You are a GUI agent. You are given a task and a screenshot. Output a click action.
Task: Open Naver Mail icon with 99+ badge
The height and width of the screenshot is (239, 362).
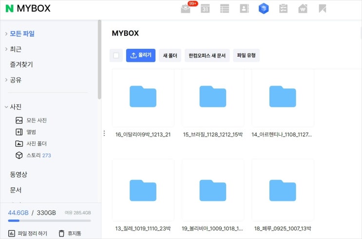(x=186, y=9)
